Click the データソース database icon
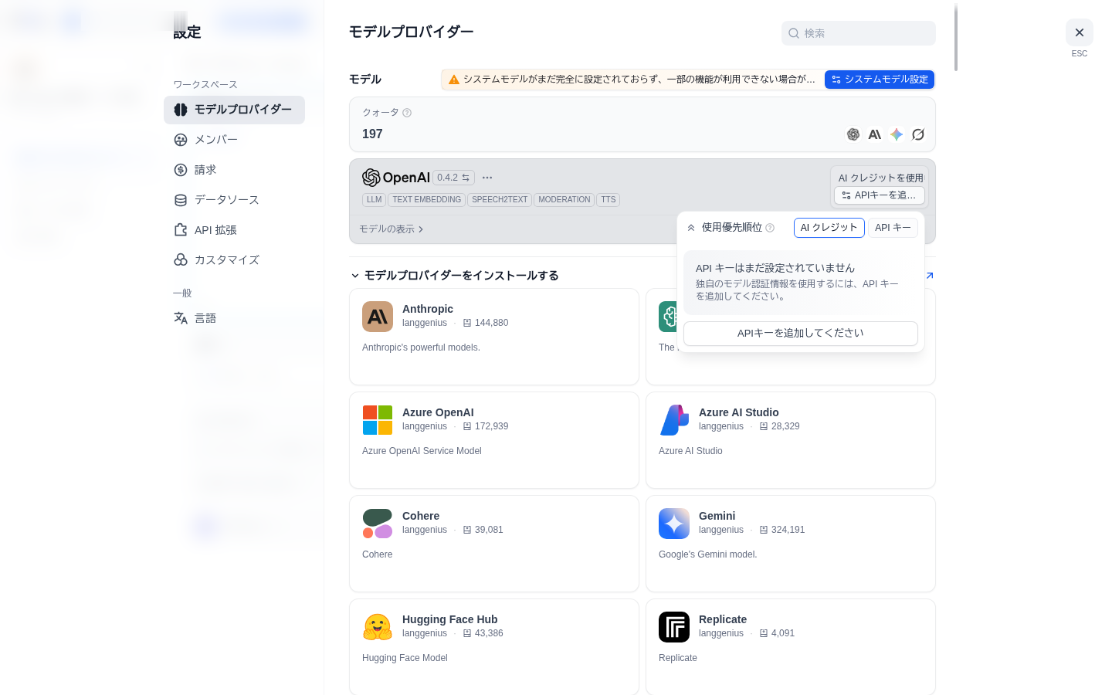Screen dimensions: 1112x695 point(181,200)
